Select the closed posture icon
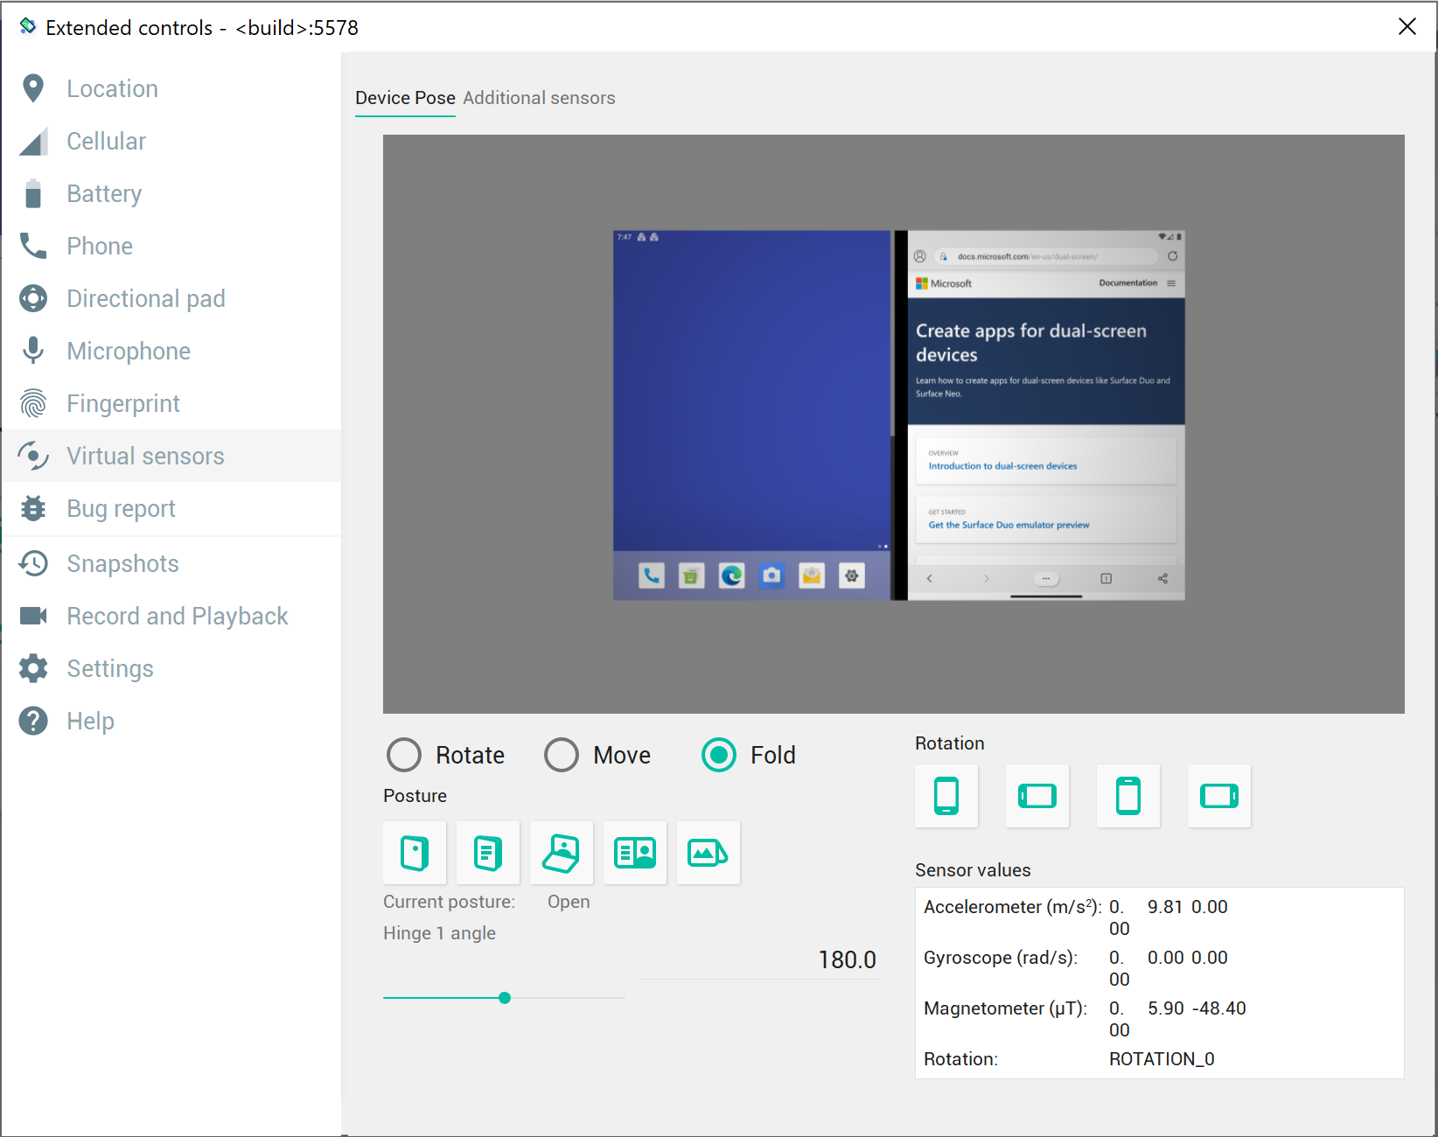This screenshot has width=1438, height=1137. pos(415,853)
